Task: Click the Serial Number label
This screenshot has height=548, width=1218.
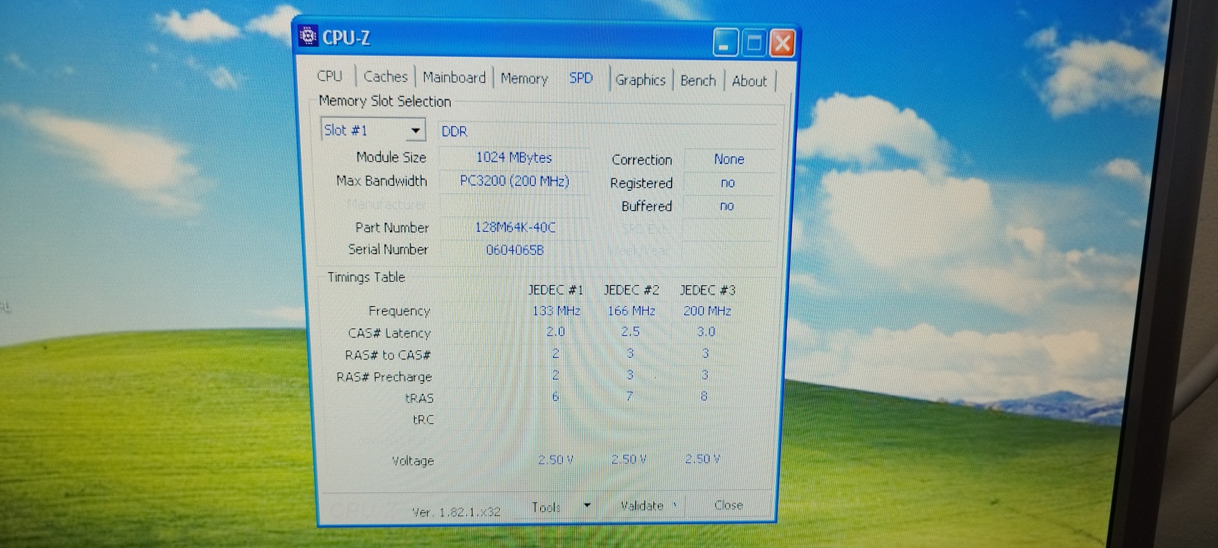Action: coord(388,250)
